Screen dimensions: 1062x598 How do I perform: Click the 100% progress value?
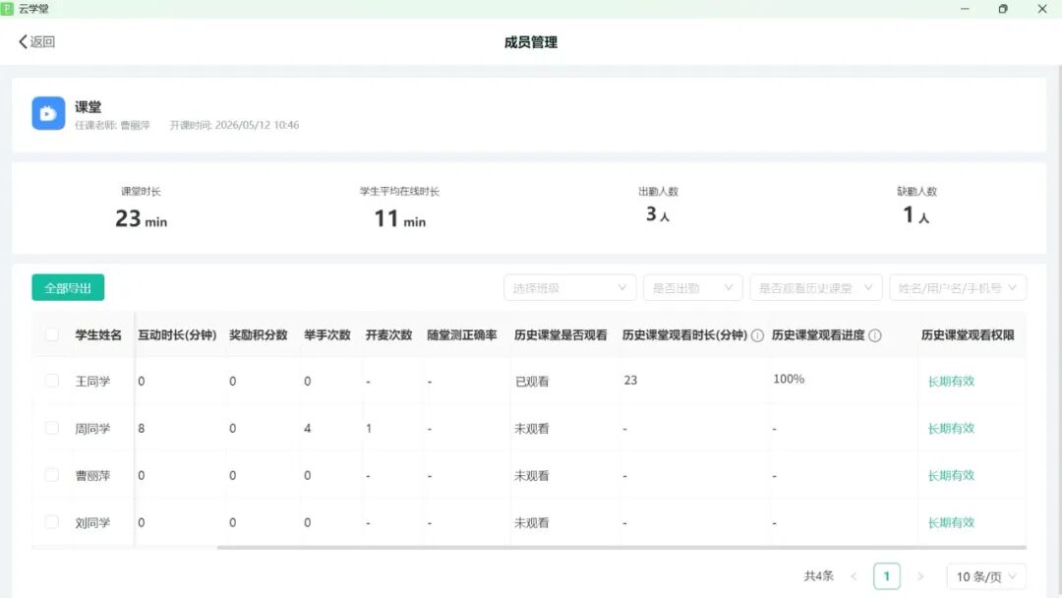click(789, 380)
